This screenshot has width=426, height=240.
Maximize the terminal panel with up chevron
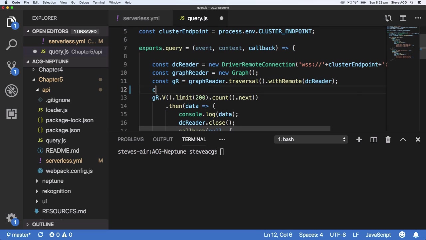point(403,140)
